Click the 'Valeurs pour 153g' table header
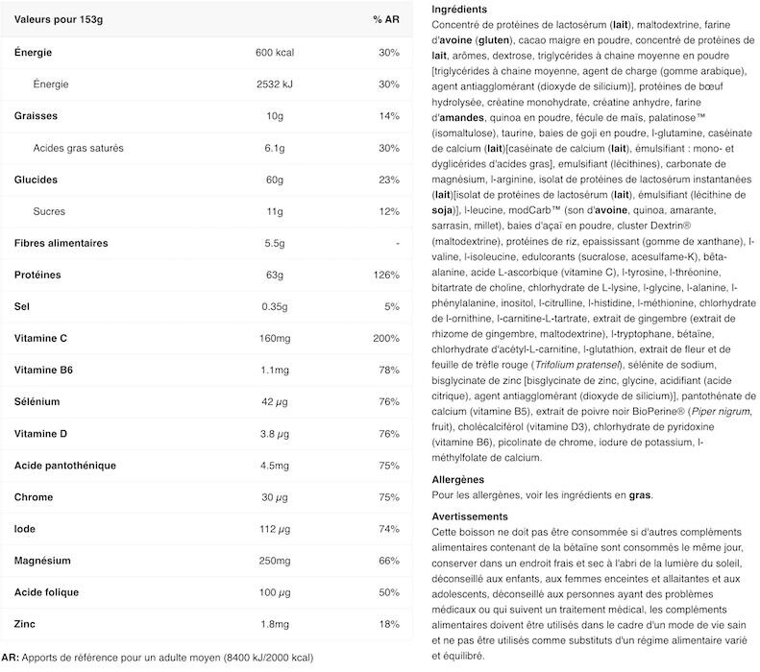 [x=59, y=20]
